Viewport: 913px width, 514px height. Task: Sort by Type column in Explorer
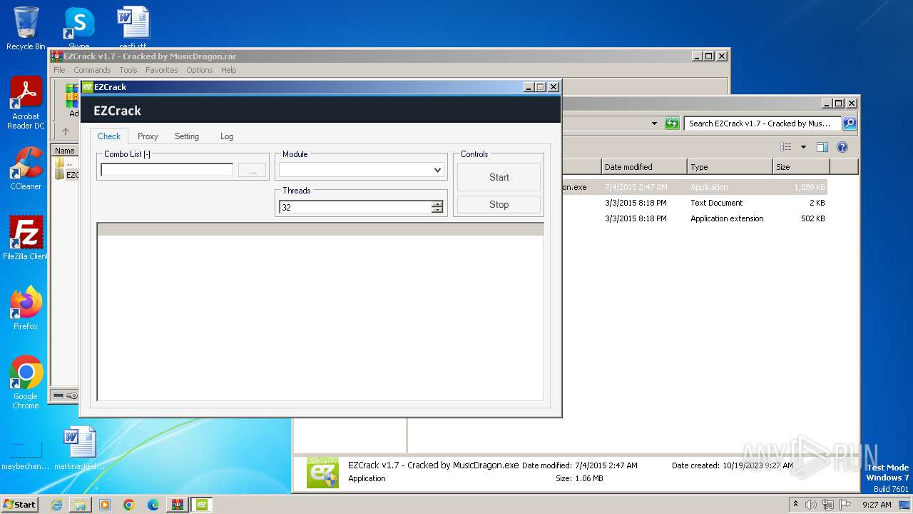pyautogui.click(x=730, y=167)
